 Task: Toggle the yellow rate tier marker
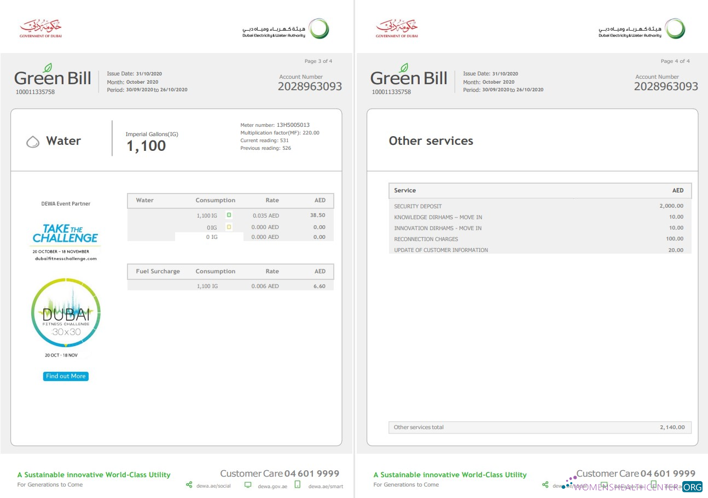[x=229, y=227]
